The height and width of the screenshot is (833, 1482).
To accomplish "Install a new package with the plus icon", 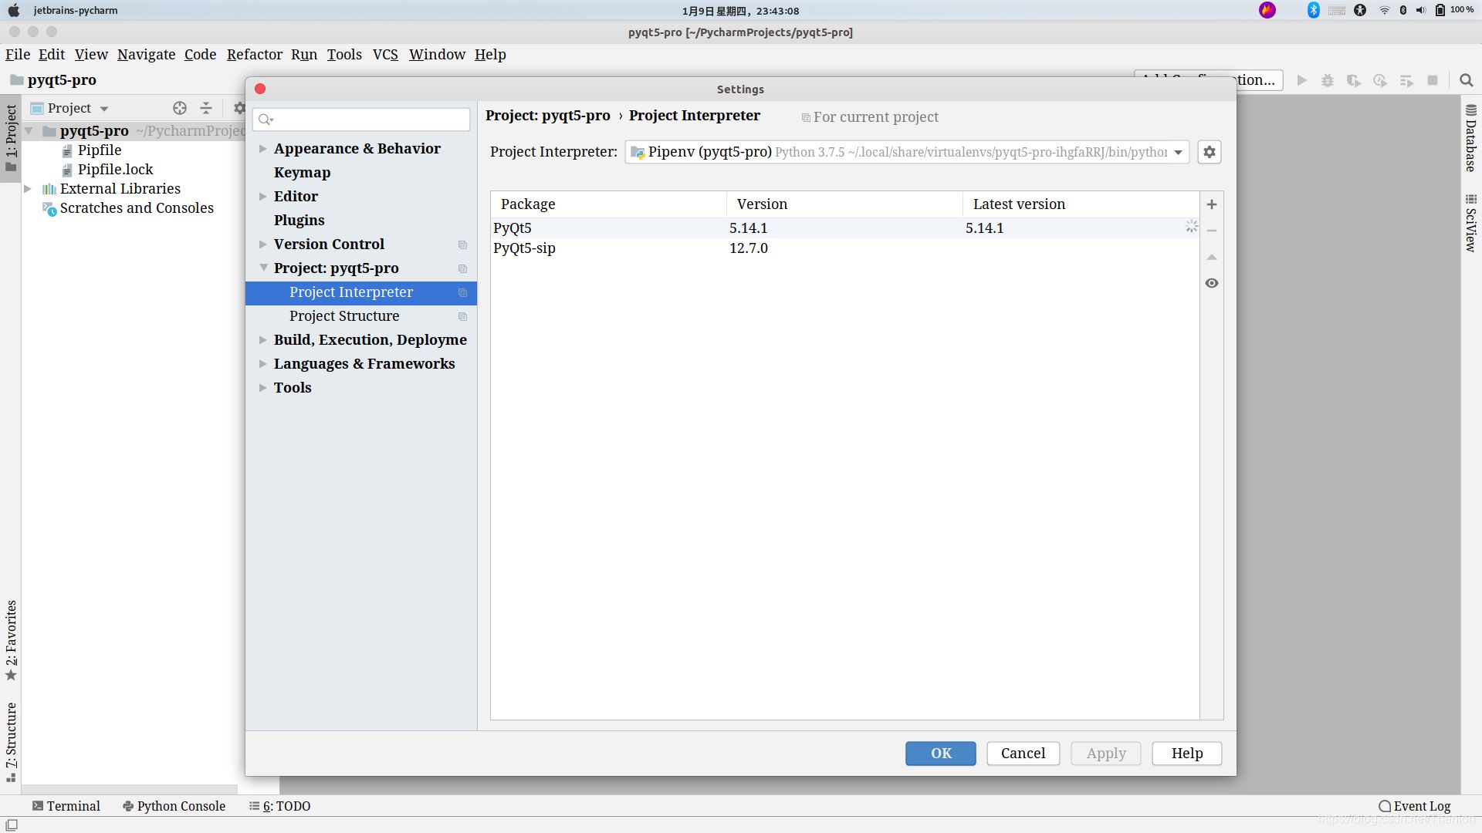I will 1211,204.
